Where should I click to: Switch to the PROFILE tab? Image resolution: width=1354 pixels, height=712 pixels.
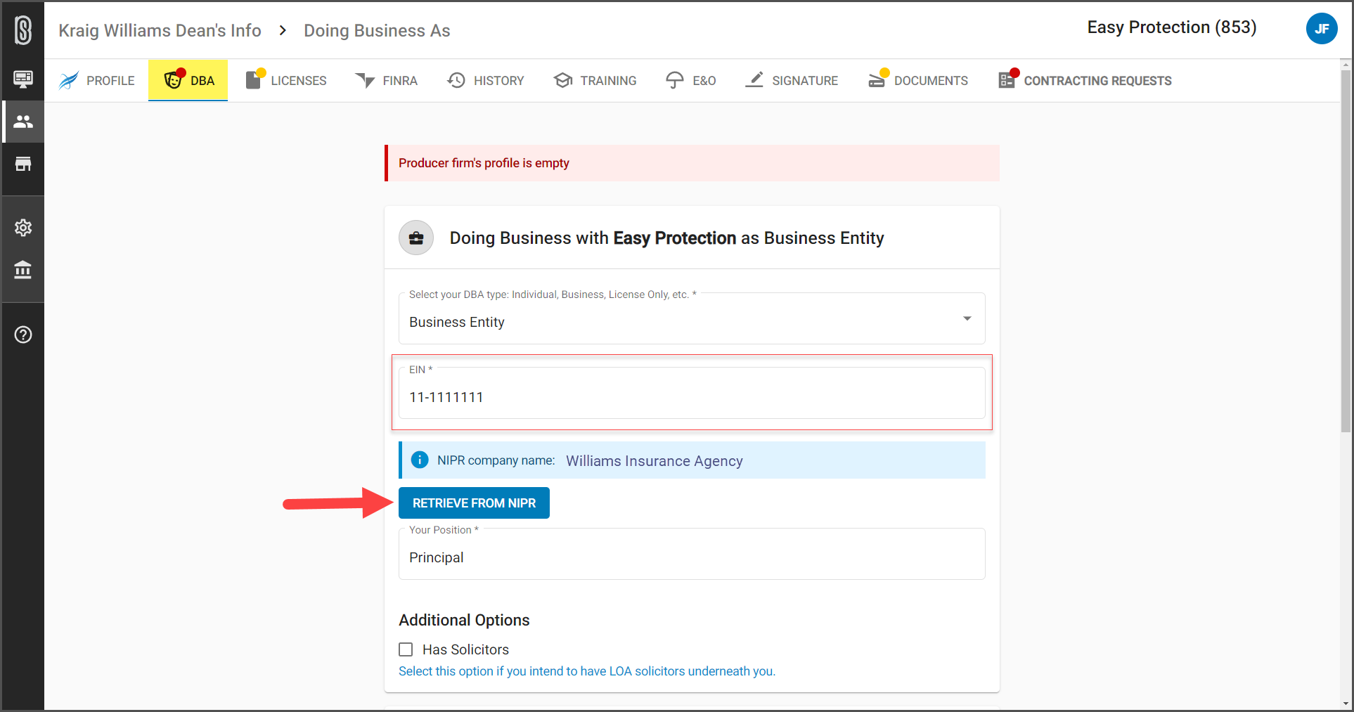coord(97,80)
